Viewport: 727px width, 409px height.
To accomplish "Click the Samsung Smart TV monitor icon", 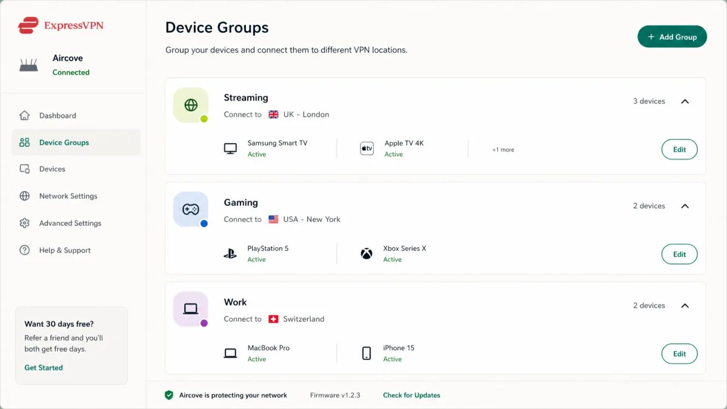I will (230, 149).
